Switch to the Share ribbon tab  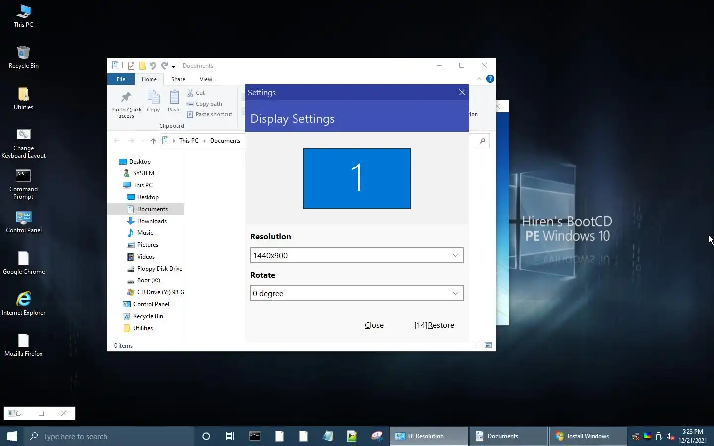[178, 79]
